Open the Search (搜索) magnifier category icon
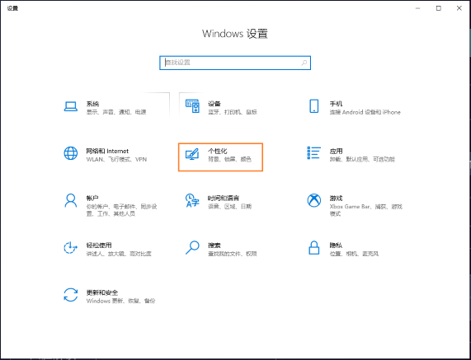 point(192,248)
